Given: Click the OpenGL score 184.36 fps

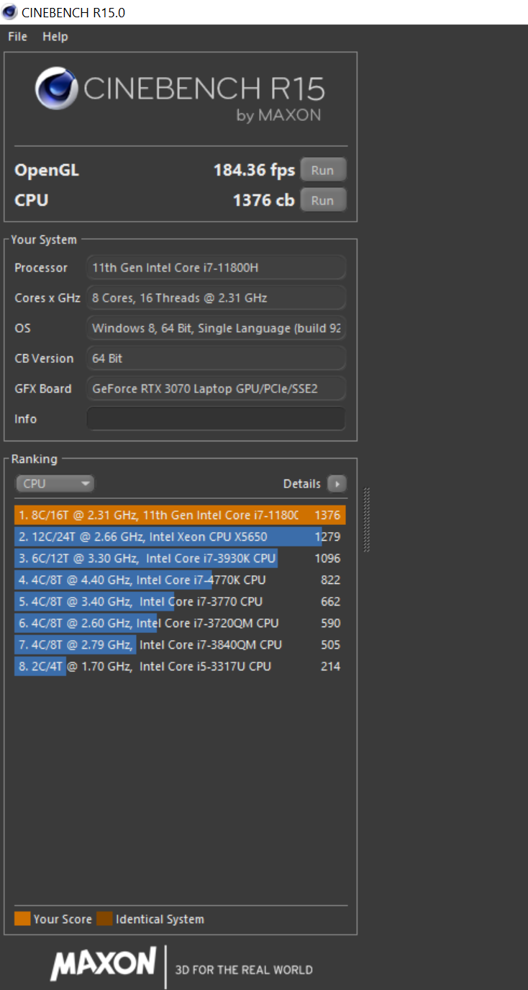Looking at the screenshot, I should pos(254,171).
